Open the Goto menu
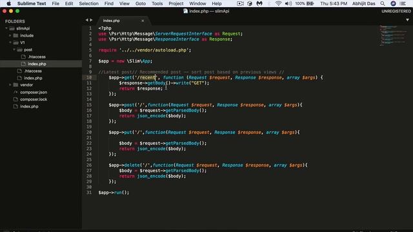 tap(141, 3)
